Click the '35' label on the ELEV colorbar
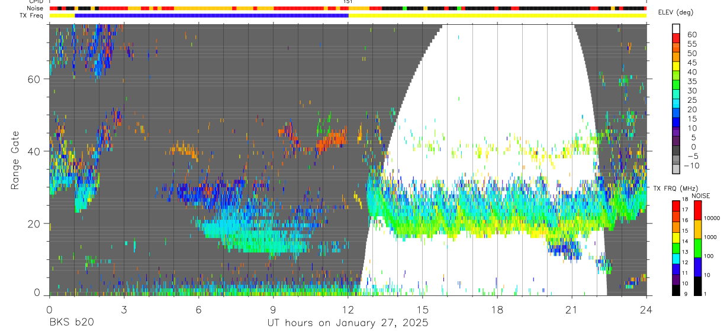Screen dimensions: 727x335 pyautogui.click(x=691, y=81)
